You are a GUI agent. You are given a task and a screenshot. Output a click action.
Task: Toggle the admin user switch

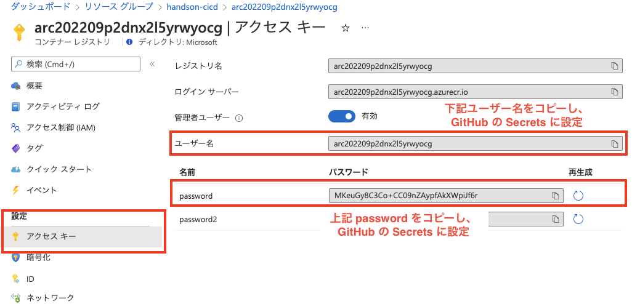pos(342,117)
